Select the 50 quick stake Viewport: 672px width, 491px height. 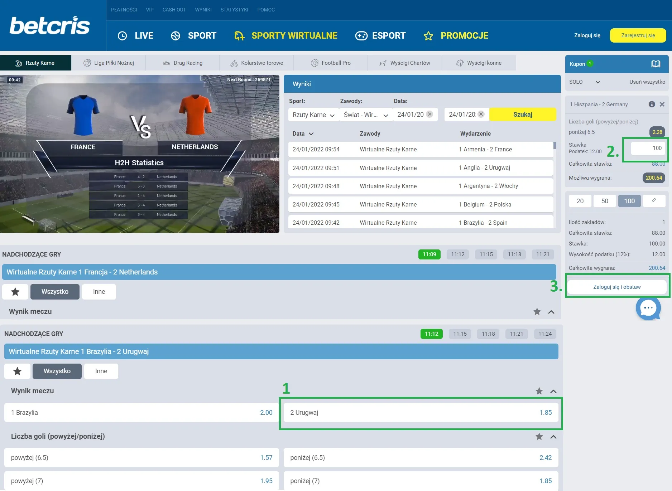[x=605, y=201]
